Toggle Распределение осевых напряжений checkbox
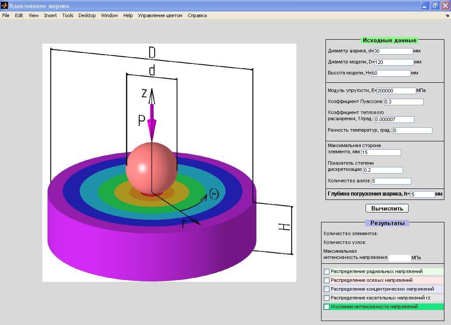This screenshot has width=451, height=325. (326, 281)
